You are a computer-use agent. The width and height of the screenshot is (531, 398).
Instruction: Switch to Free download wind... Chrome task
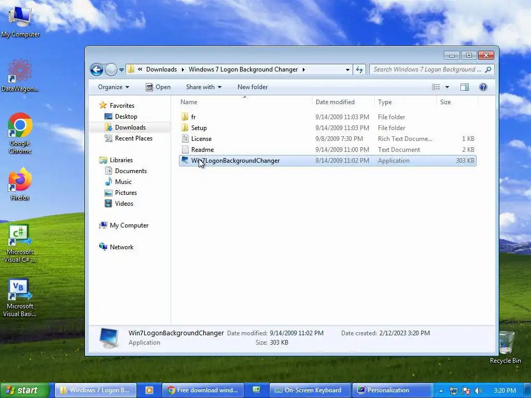(x=203, y=390)
